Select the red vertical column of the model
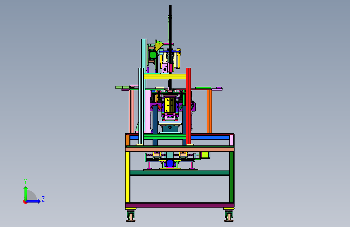Viewport: 350px width, 227px height. click(188, 106)
